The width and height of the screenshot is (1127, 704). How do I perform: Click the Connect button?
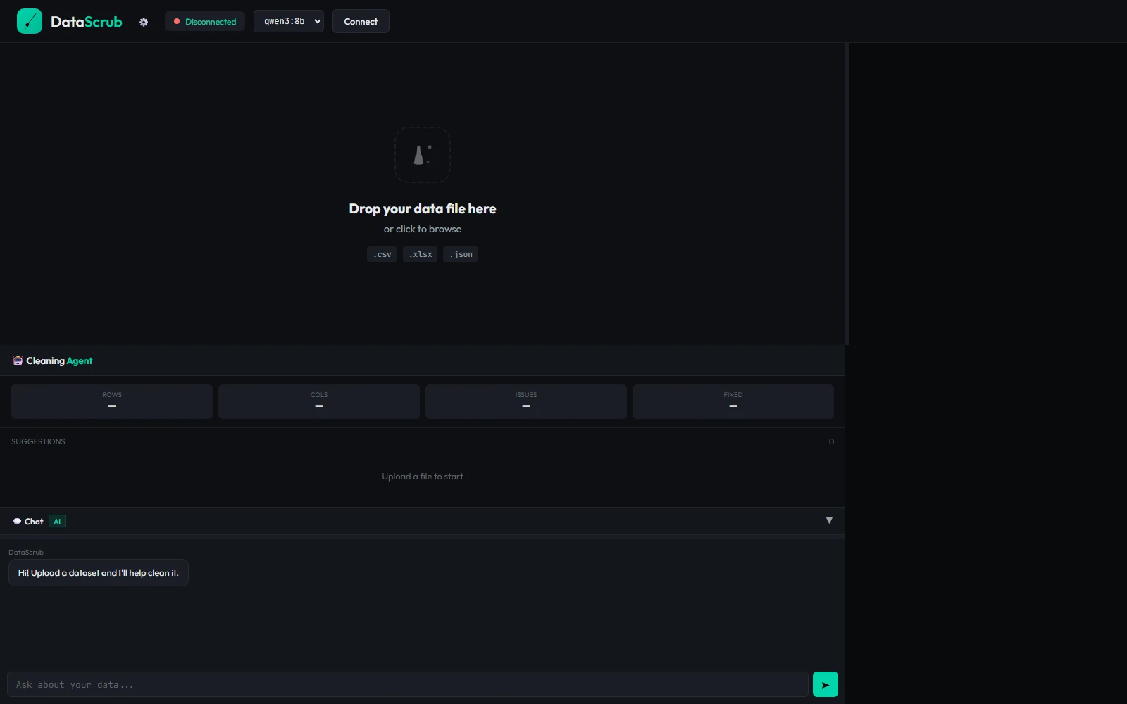click(x=361, y=21)
